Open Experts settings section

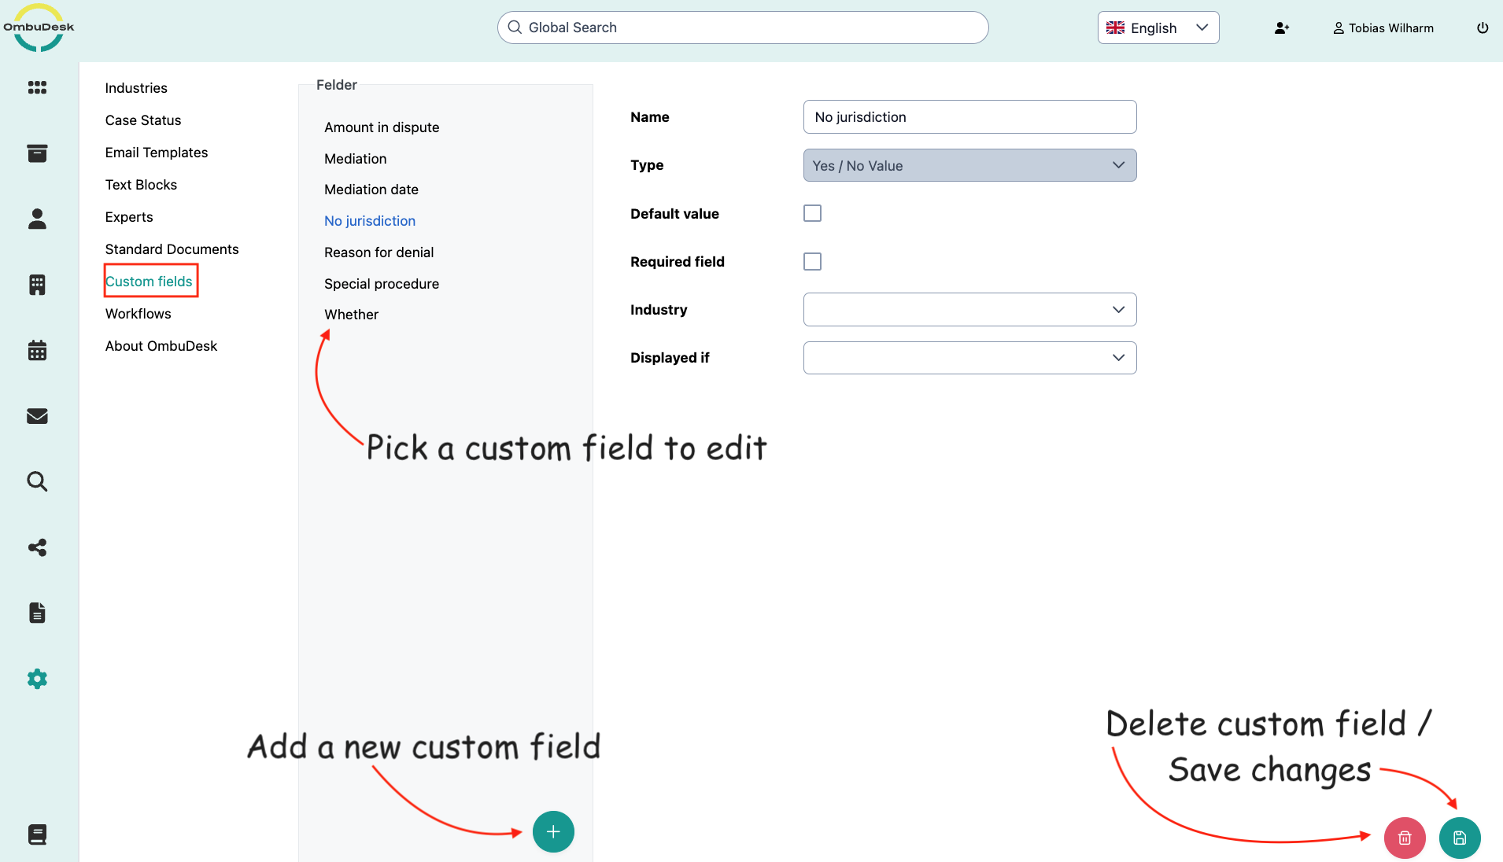pos(129,217)
